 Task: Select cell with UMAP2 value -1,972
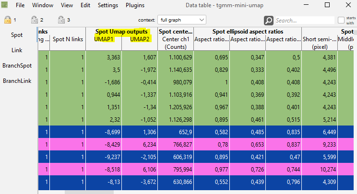[140, 70]
